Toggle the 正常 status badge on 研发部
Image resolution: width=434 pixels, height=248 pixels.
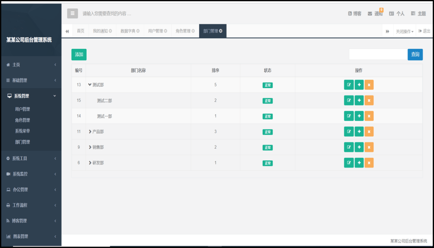267,163
